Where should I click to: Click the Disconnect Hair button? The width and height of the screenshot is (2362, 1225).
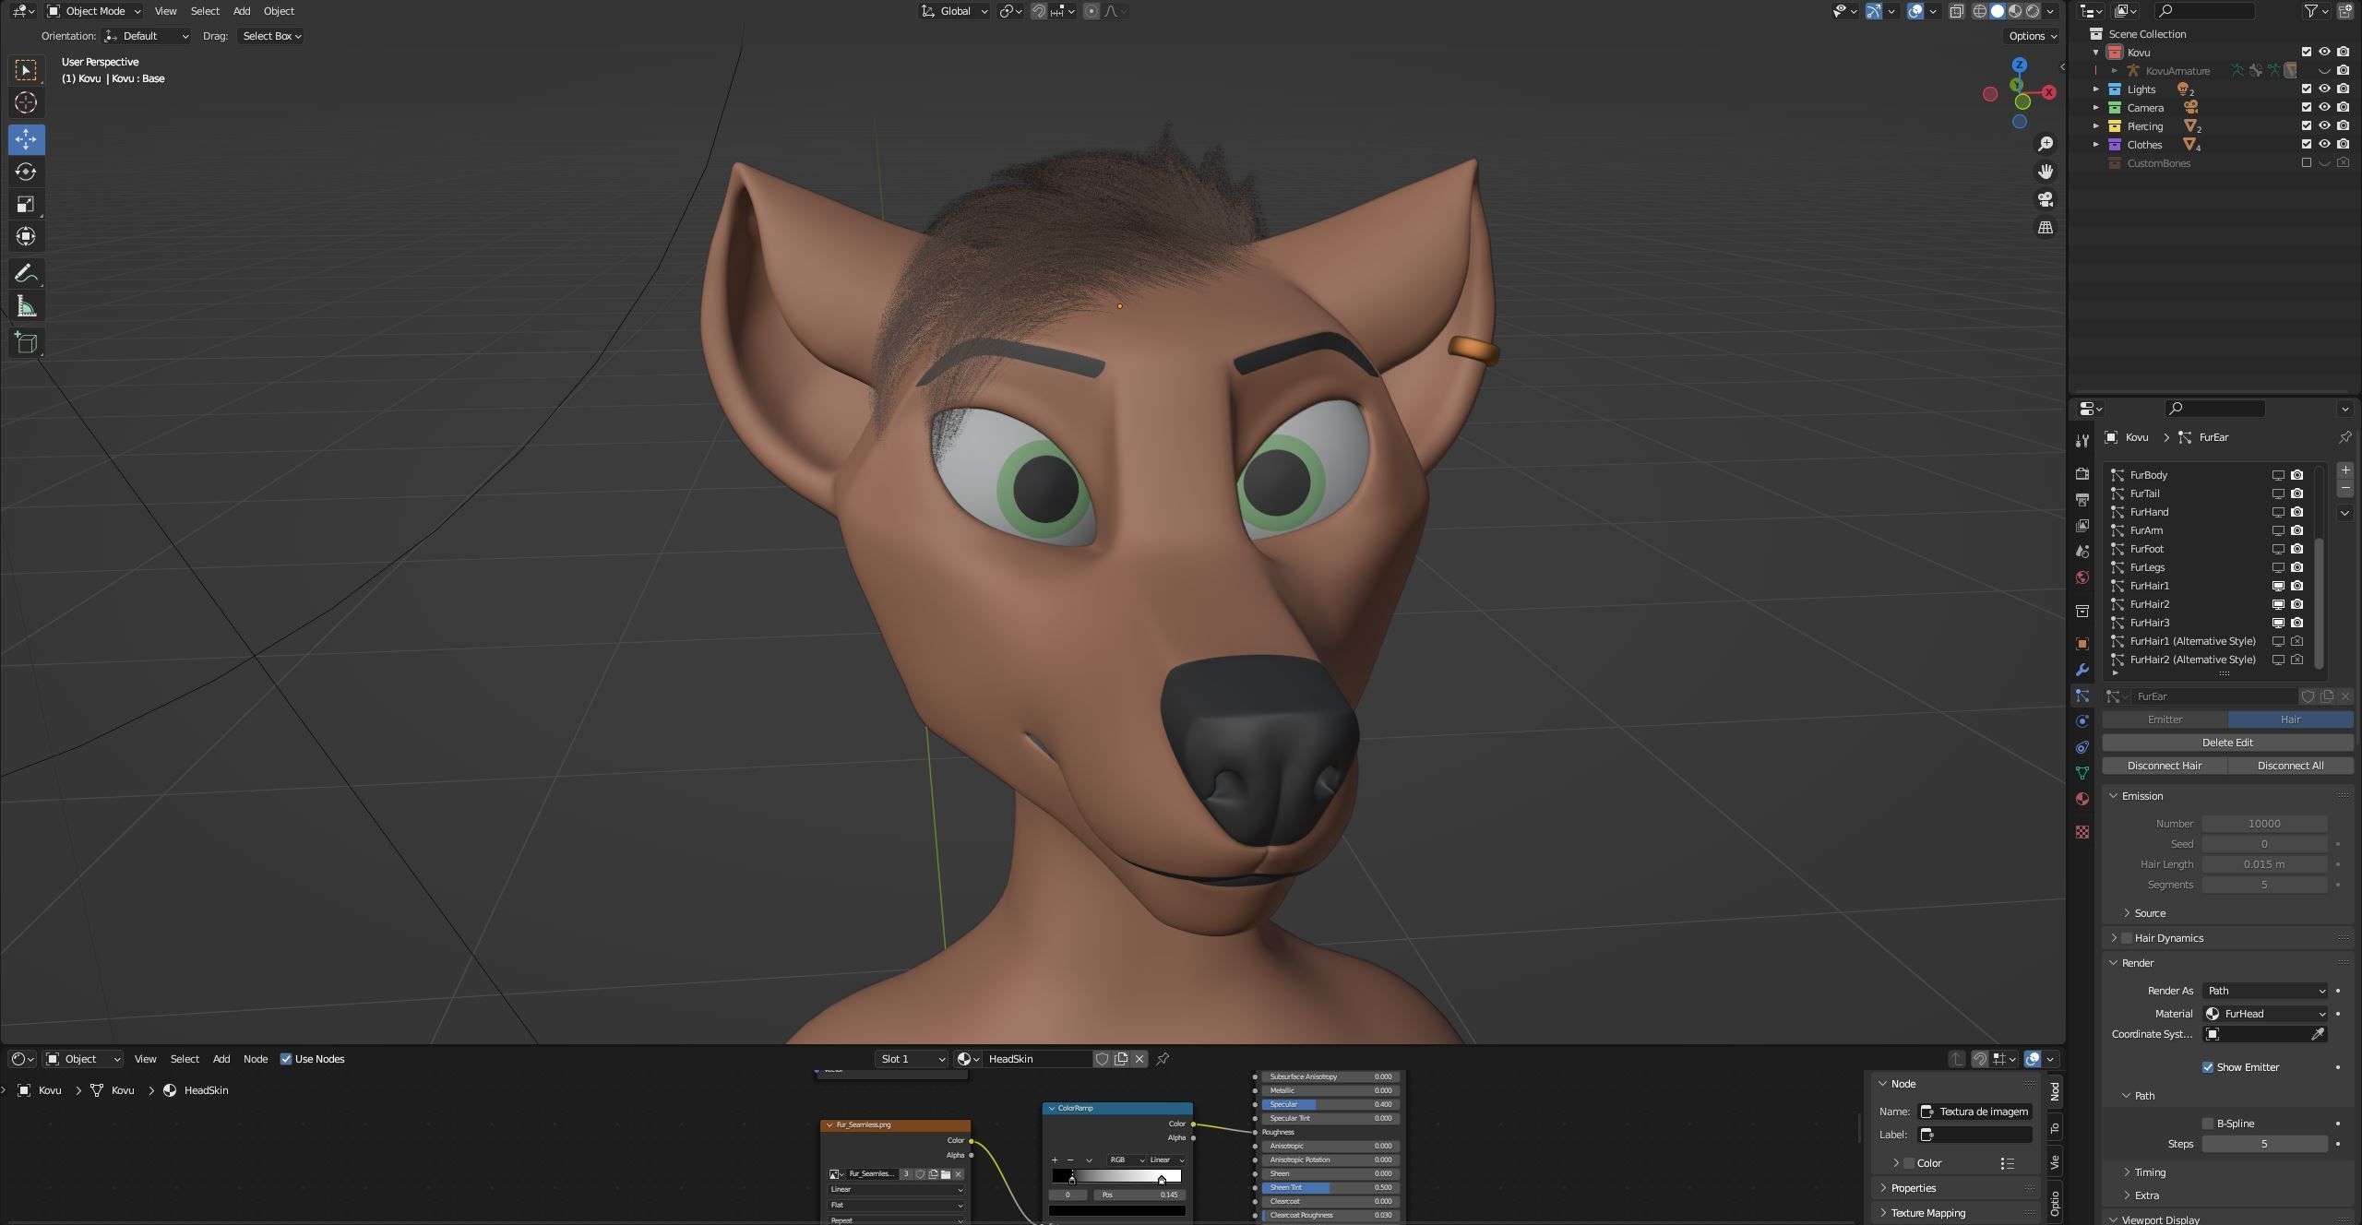point(2165,766)
